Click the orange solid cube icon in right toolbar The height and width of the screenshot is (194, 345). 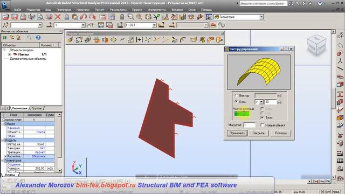pos(340,118)
